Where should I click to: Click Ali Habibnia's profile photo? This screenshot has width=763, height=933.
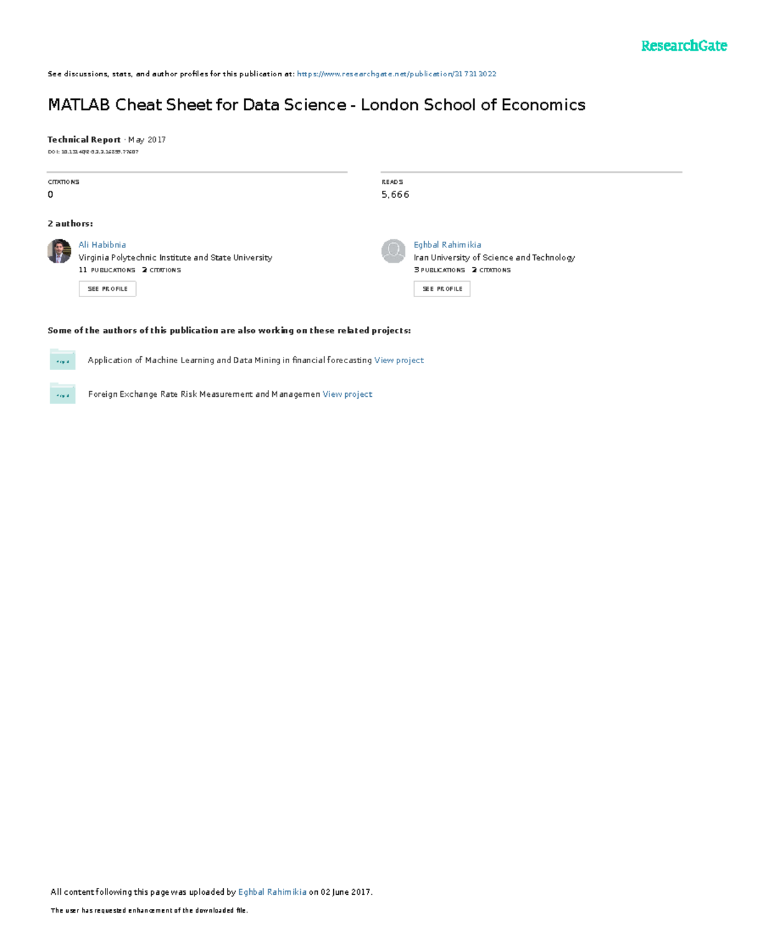click(x=59, y=251)
